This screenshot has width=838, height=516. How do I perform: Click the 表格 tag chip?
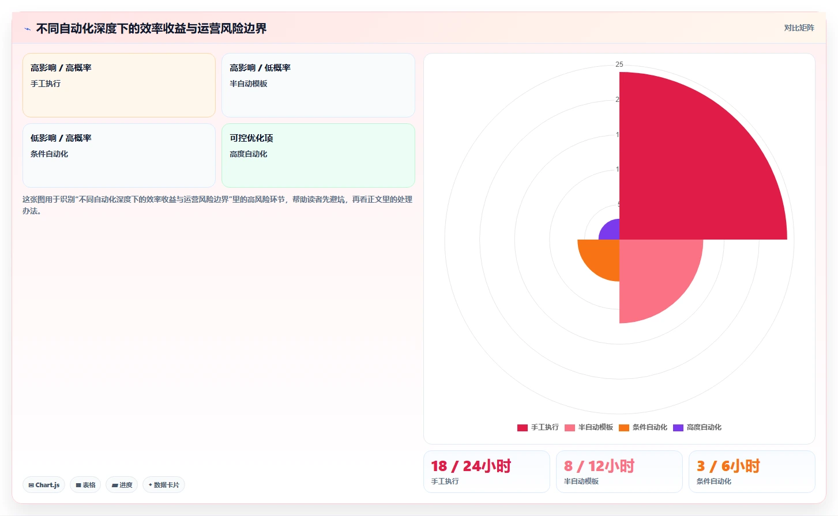[x=85, y=485]
